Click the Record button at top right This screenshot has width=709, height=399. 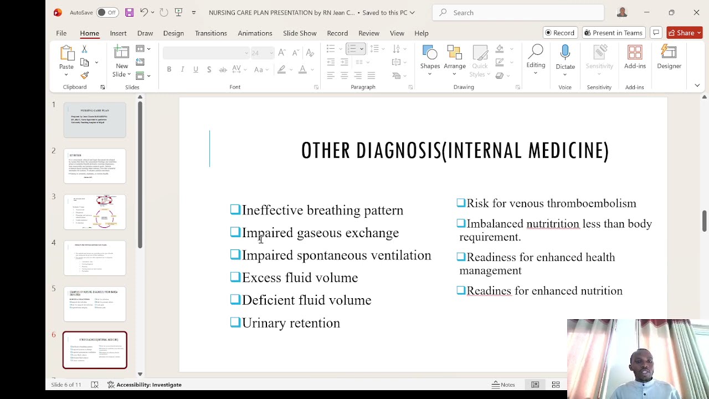560,33
